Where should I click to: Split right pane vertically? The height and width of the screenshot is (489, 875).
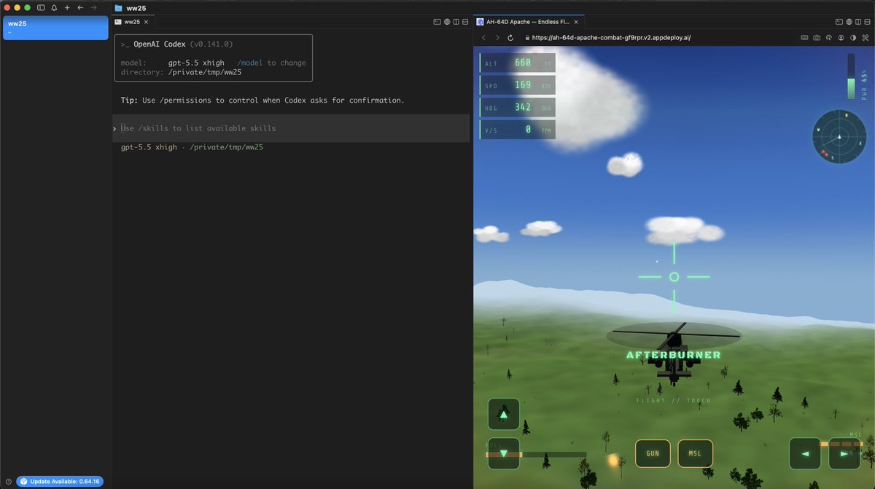tap(858, 22)
